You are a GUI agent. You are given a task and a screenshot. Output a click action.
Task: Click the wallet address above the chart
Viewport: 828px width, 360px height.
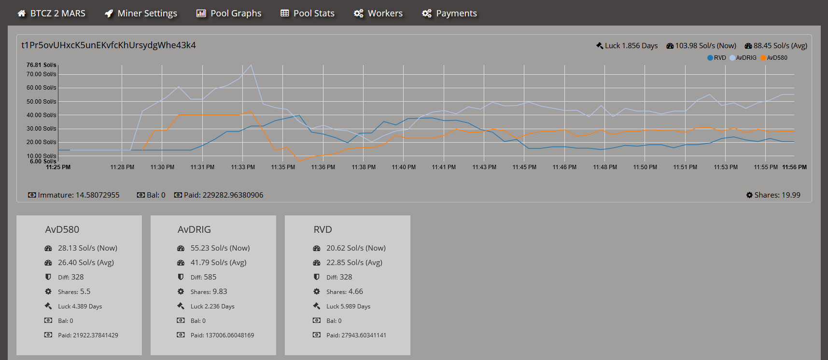[109, 45]
